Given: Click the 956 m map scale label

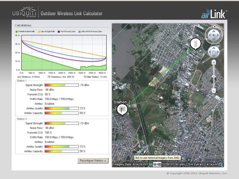Looking at the screenshot, I should [x=139, y=154].
